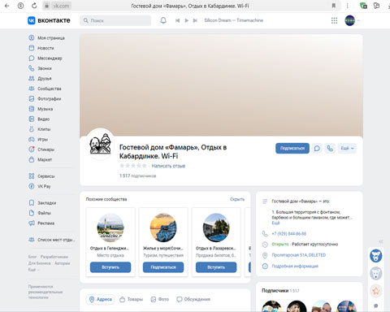Click the blue dog sticker bubble icon
The height and width of the screenshot is (312, 390).
click(376, 256)
